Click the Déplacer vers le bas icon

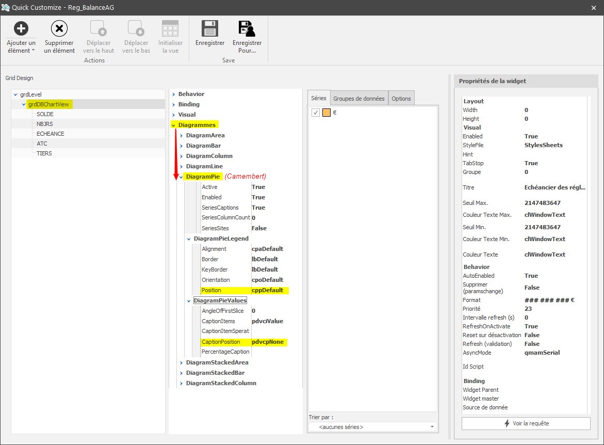136,28
